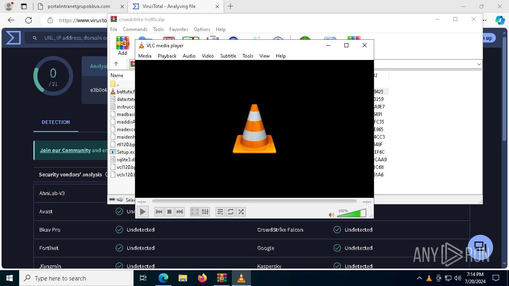This screenshot has height=286, width=509.
Task: Show hidden system tray icons
Action: 419,278
